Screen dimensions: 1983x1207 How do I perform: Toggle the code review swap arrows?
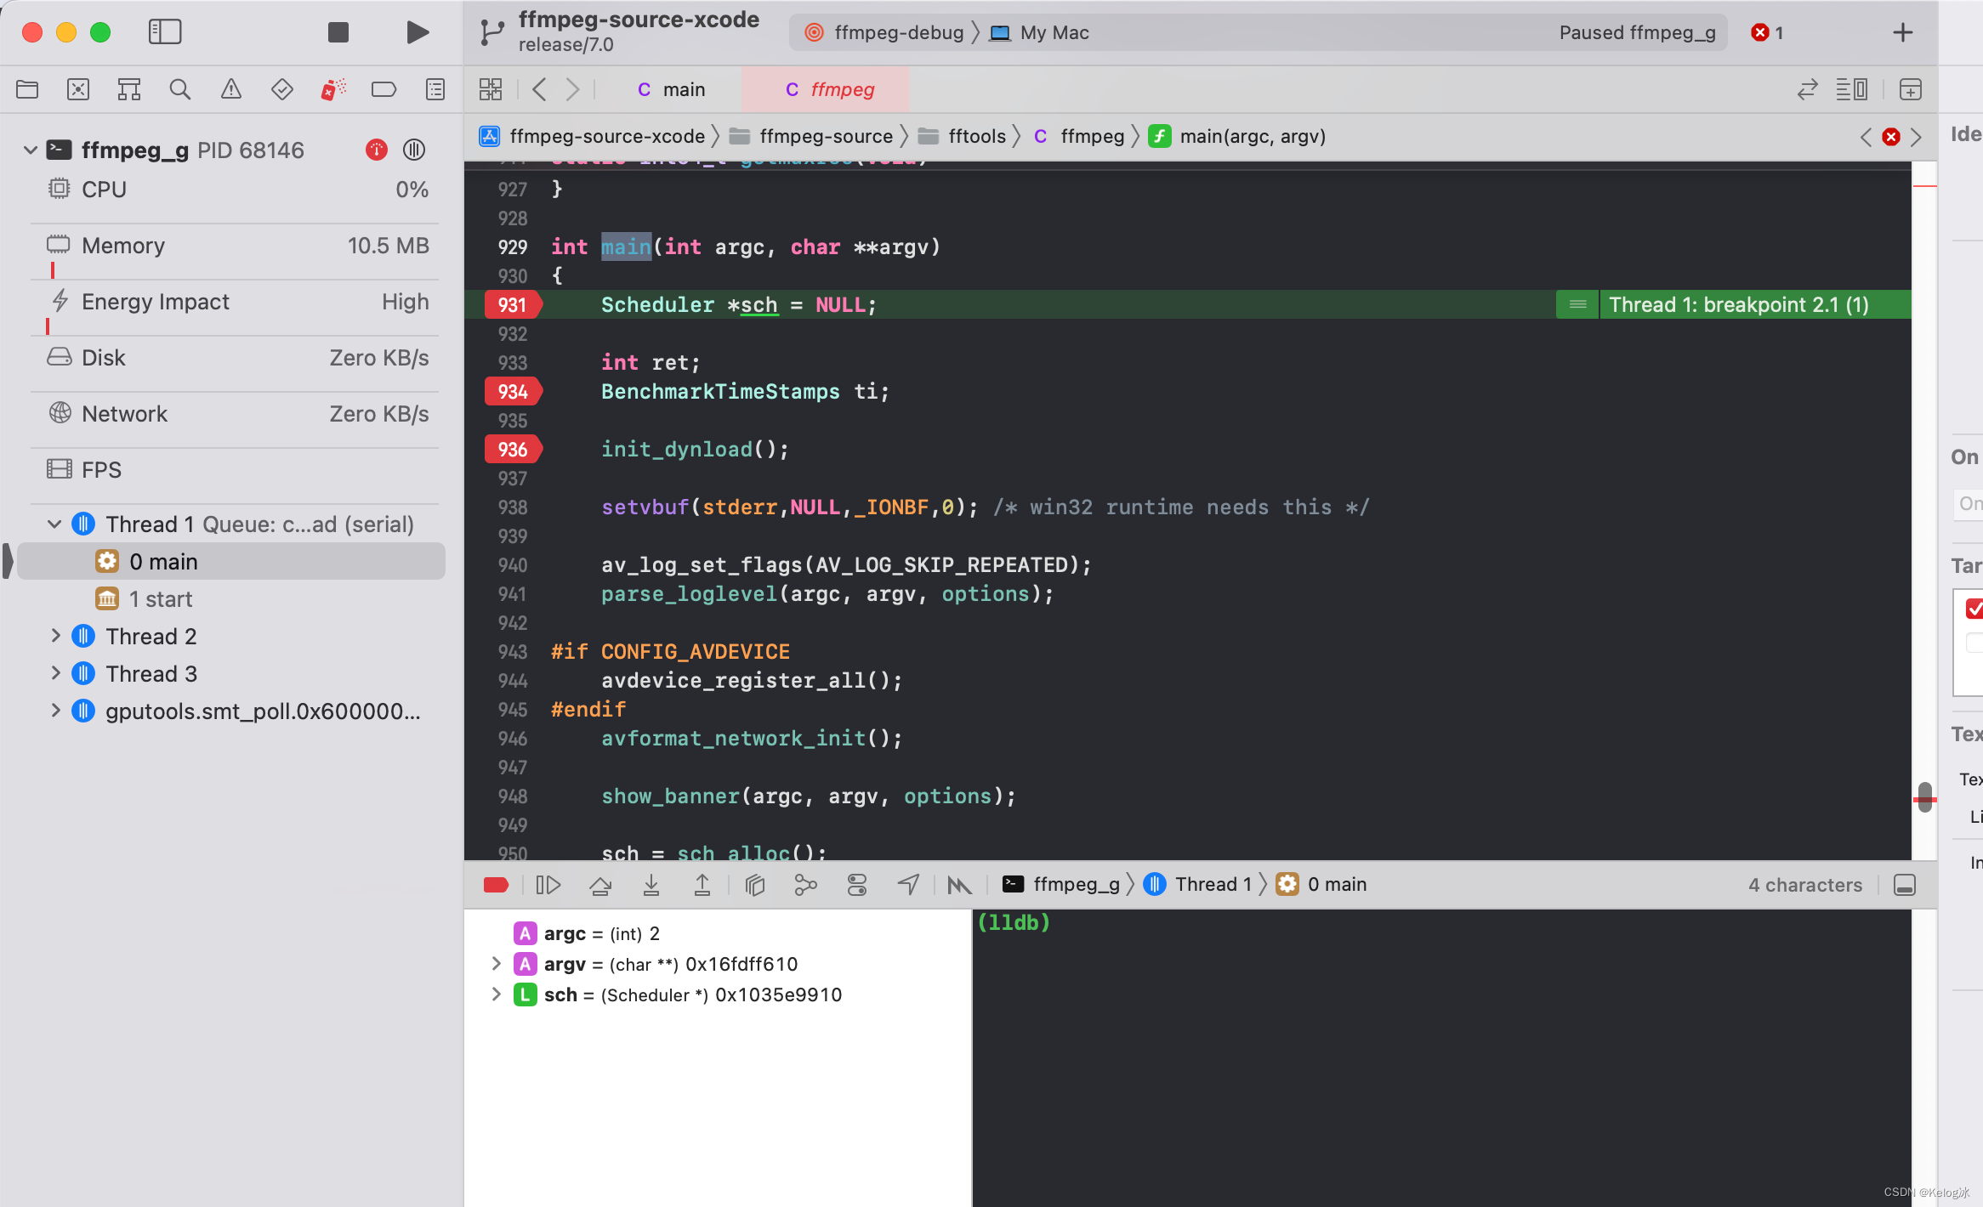[1808, 89]
